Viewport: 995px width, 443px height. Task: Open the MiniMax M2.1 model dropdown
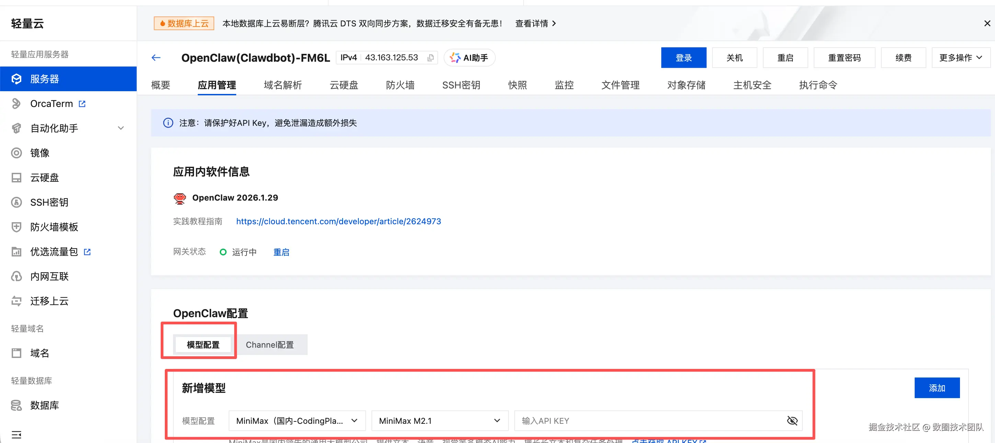coord(439,421)
